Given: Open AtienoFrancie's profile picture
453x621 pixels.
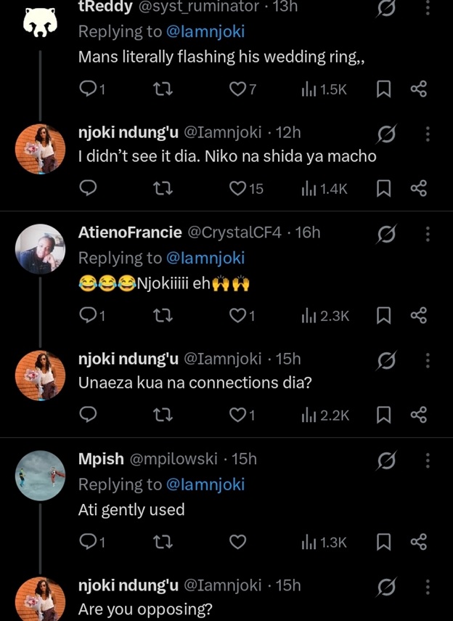Looking at the screenshot, I should point(41,249).
